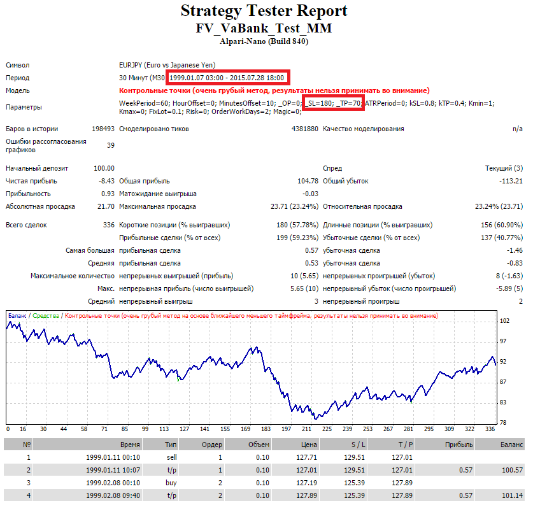Click the T/P cell 127.89 in row 4
533x505 pixels.
click(402, 496)
